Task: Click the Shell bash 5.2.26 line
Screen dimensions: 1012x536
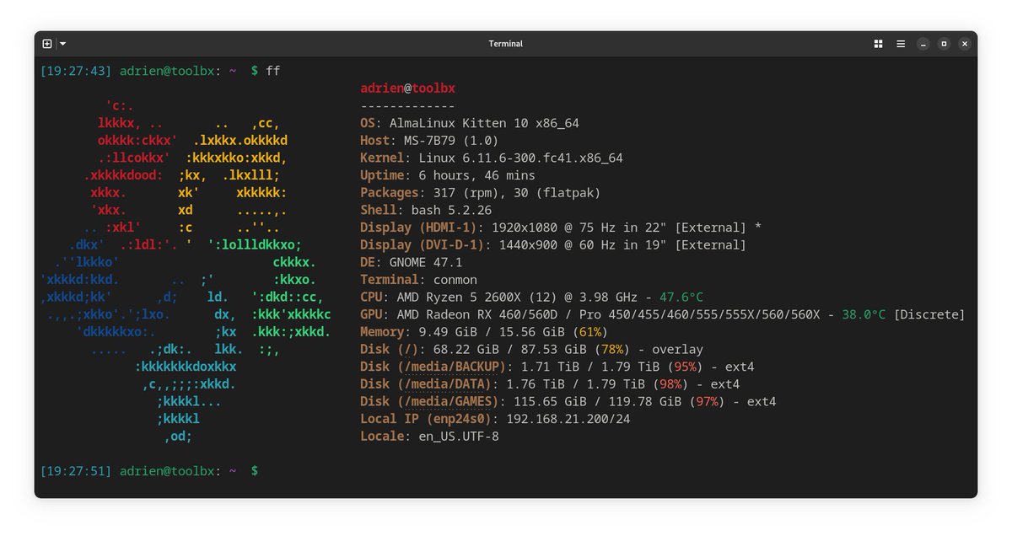Action: click(426, 211)
